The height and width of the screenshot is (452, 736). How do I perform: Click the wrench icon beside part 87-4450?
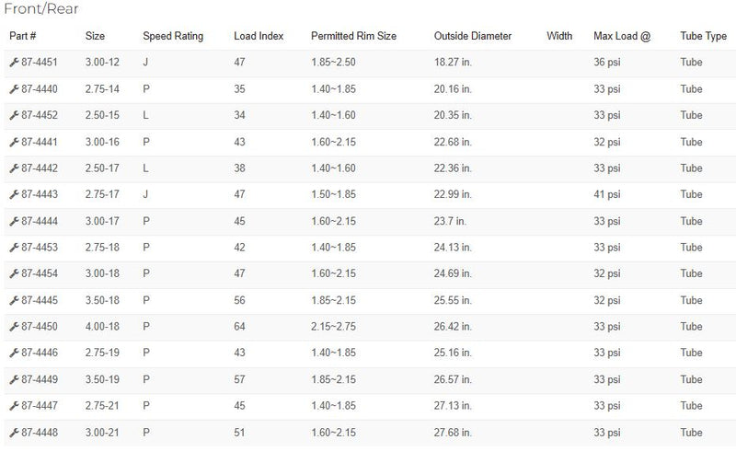[x=14, y=327]
